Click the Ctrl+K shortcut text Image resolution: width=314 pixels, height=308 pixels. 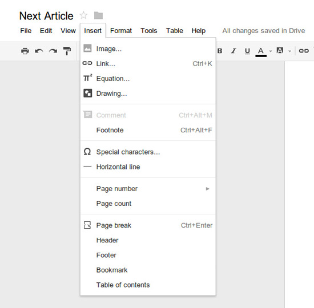pyautogui.click(x=202, y=63)
